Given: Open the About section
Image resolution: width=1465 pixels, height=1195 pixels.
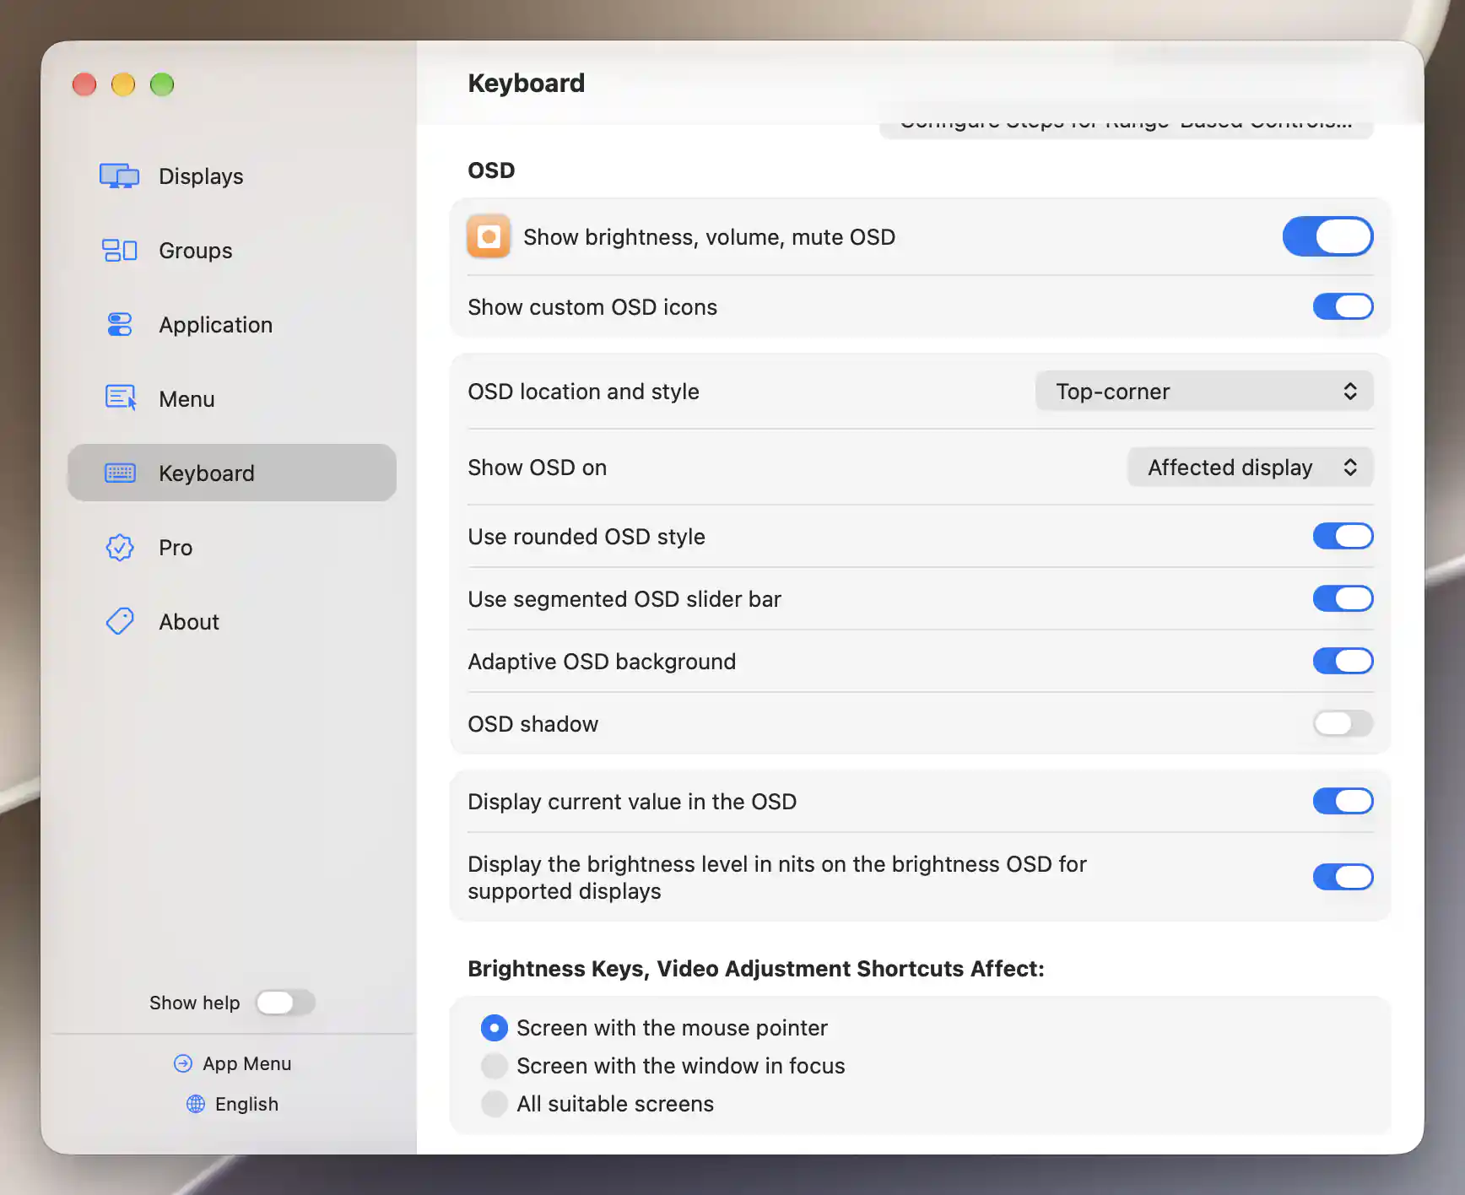Looking at the screenshot, I should [232, 621].
